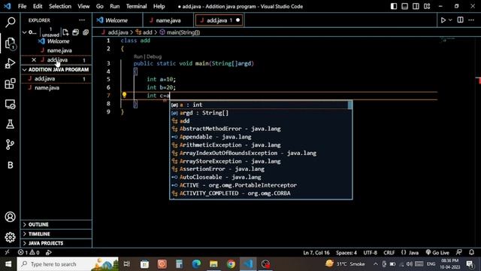Screen dimensions: 481x271
Task: Expand the OUTLINE section
Action: click(x=56, y=224)
